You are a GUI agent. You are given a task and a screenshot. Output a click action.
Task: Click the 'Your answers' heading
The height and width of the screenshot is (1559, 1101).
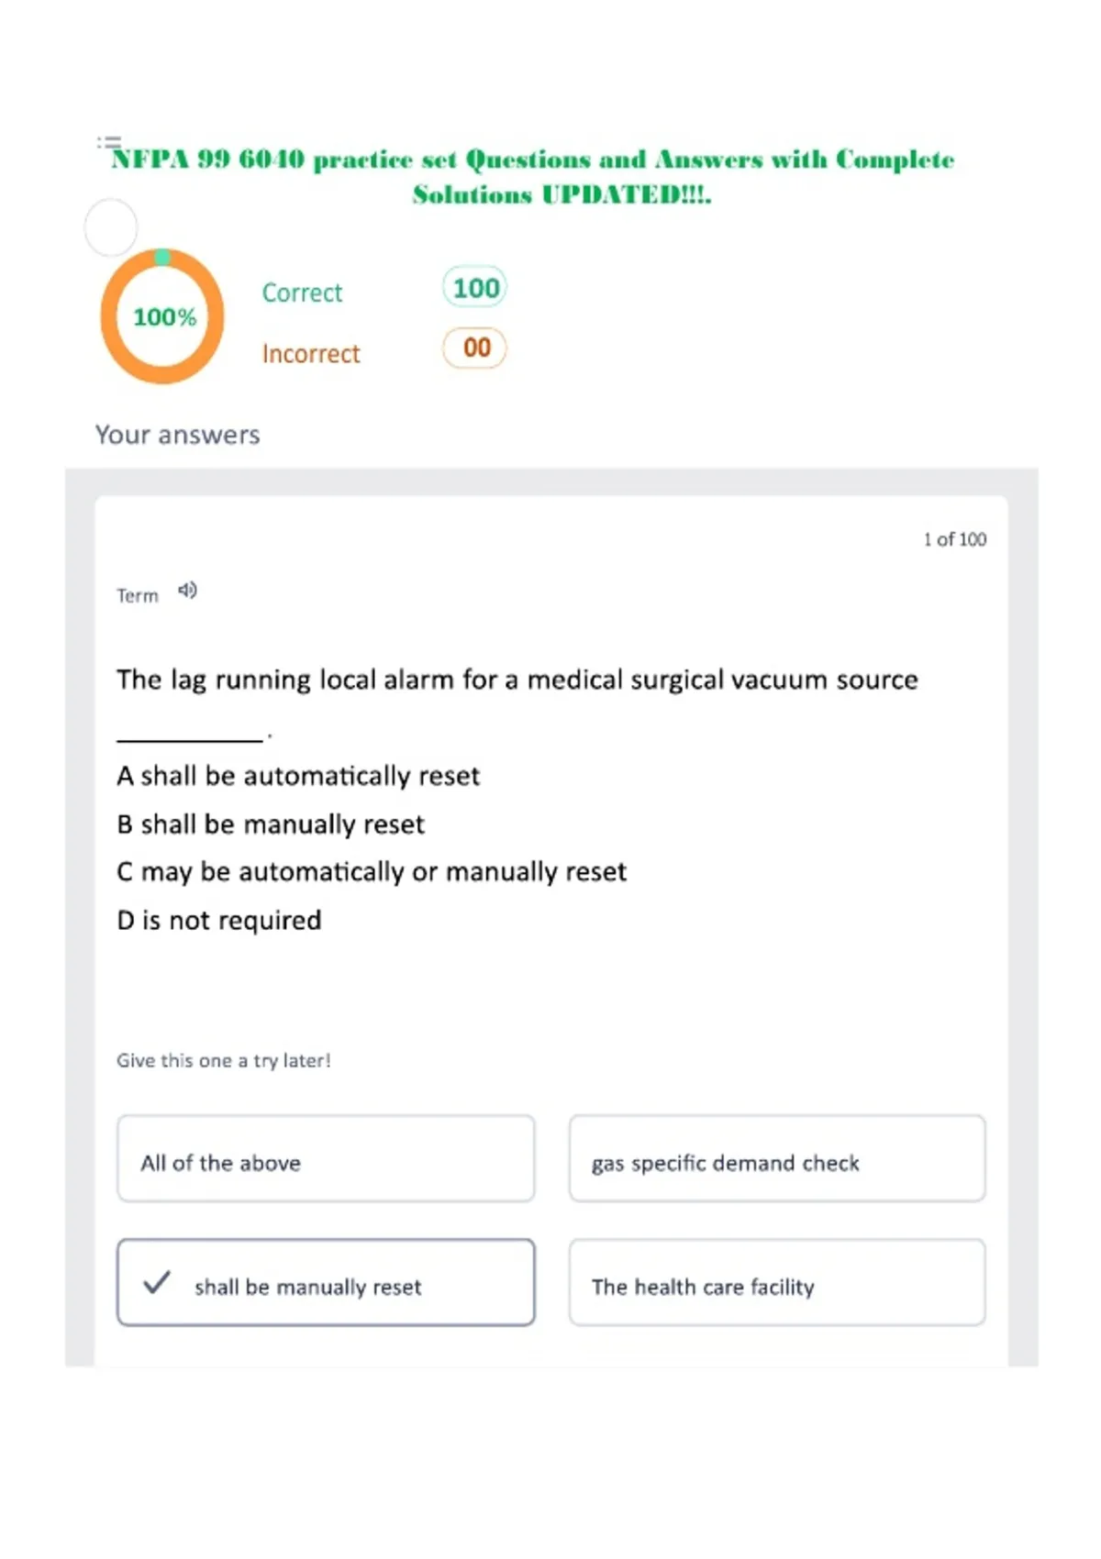point(178,435)
